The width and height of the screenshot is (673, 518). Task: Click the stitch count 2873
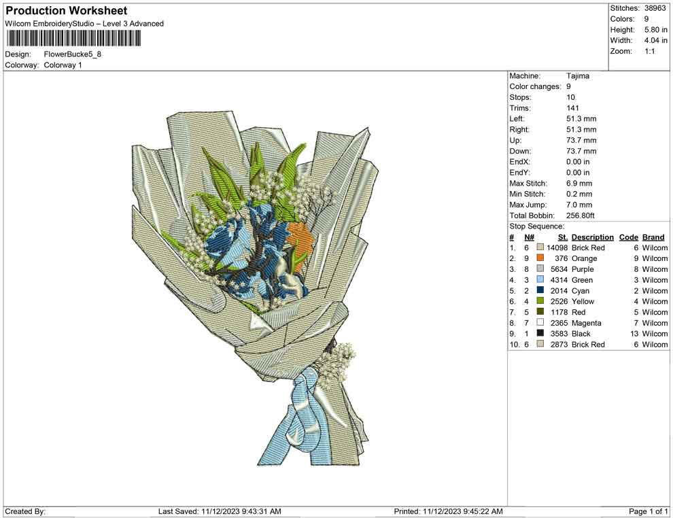click(559, 344)
